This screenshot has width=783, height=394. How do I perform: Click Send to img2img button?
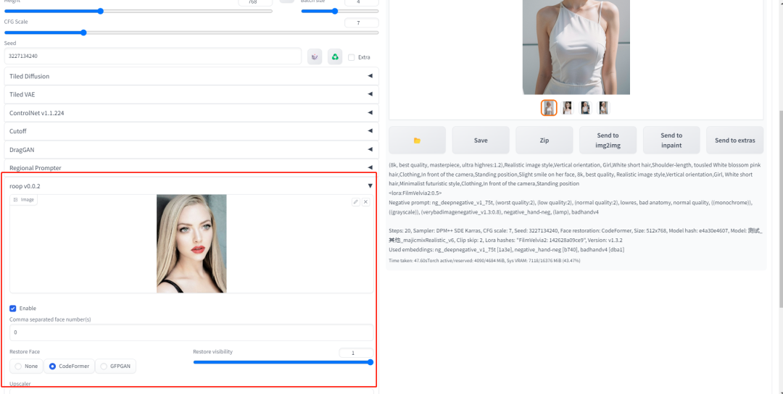[608, 140]
